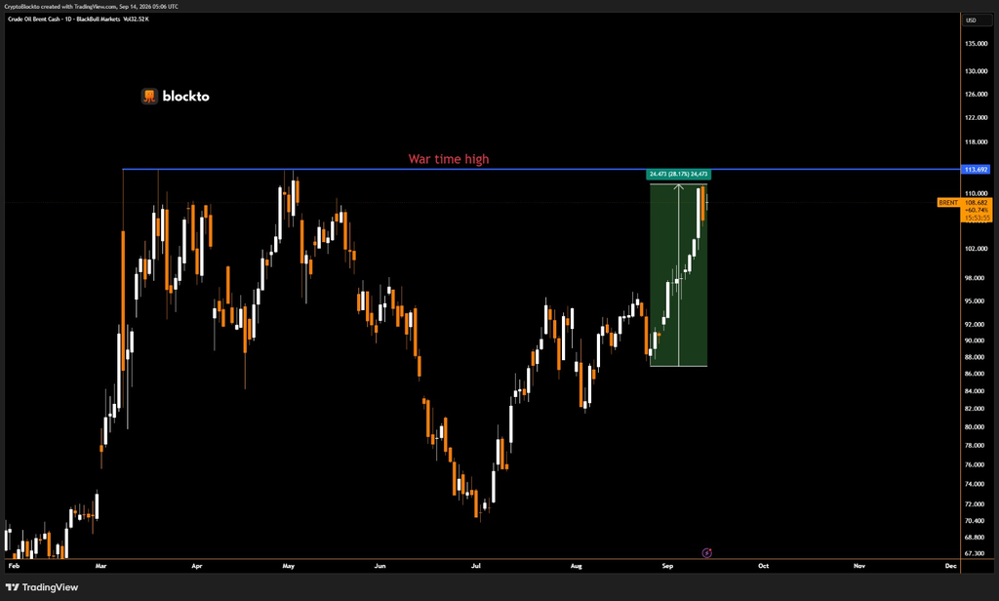Select the Dec label on time axis

tap(950, 566)
